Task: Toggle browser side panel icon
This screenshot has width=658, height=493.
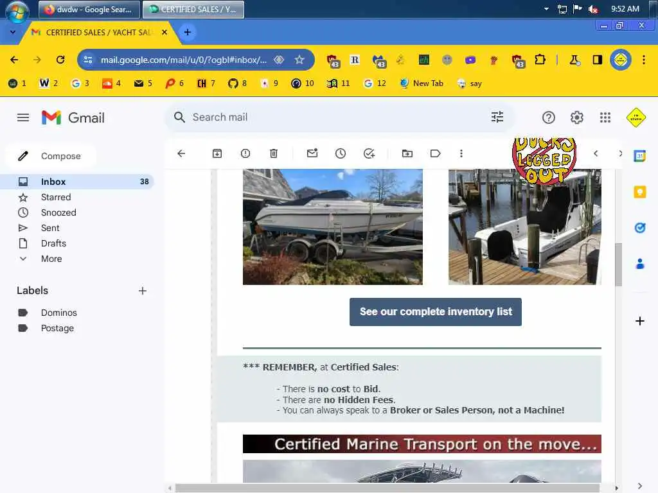Action: [597, 60]
